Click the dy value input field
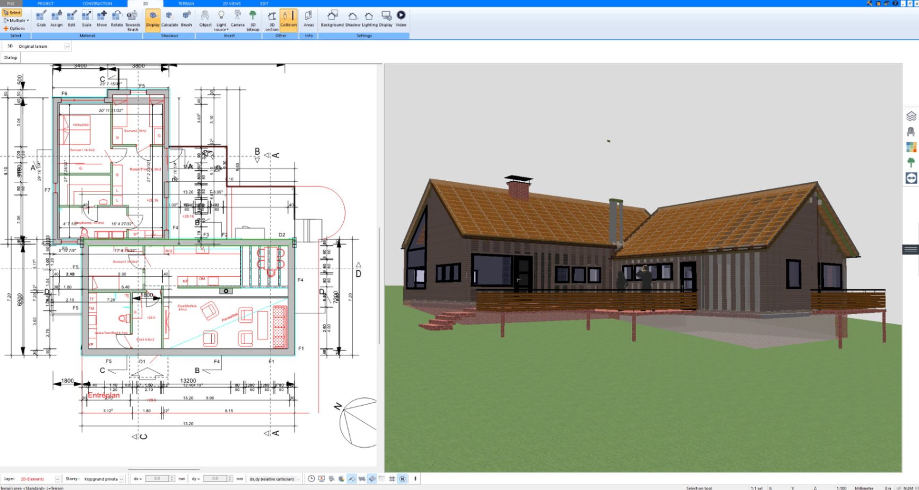Viewport: 919px width, 490px height. click(215, 479)
